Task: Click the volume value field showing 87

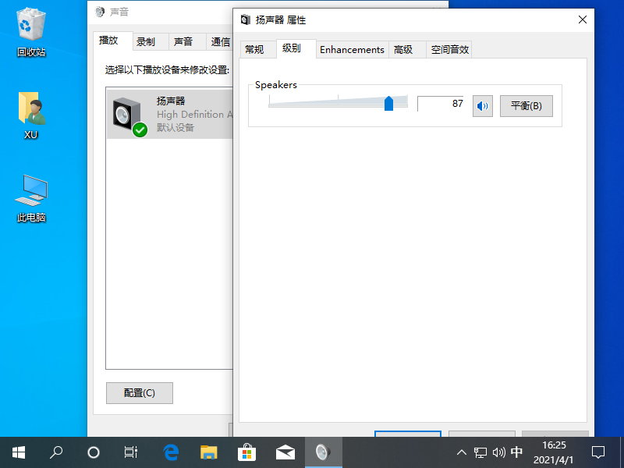Action: point(441,106)
